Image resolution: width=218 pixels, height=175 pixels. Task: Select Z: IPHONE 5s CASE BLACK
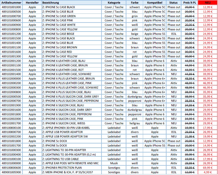[72, 38]
